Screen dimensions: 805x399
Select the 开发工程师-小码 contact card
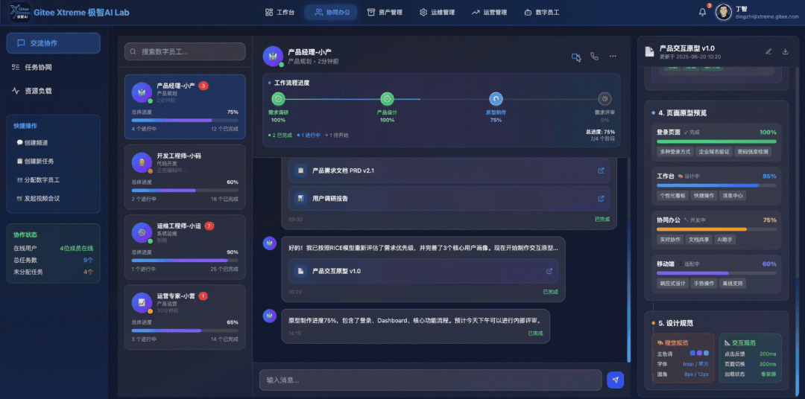coord(185,176)
